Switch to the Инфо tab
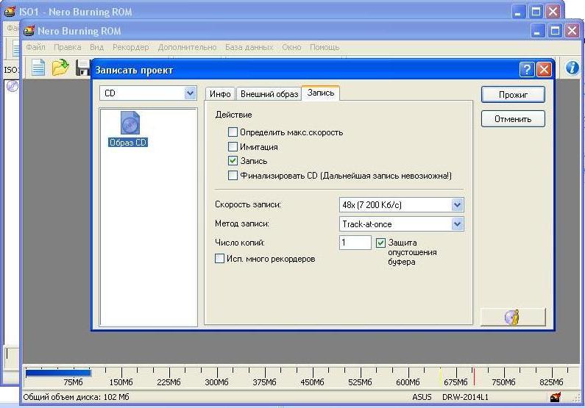 220,94
